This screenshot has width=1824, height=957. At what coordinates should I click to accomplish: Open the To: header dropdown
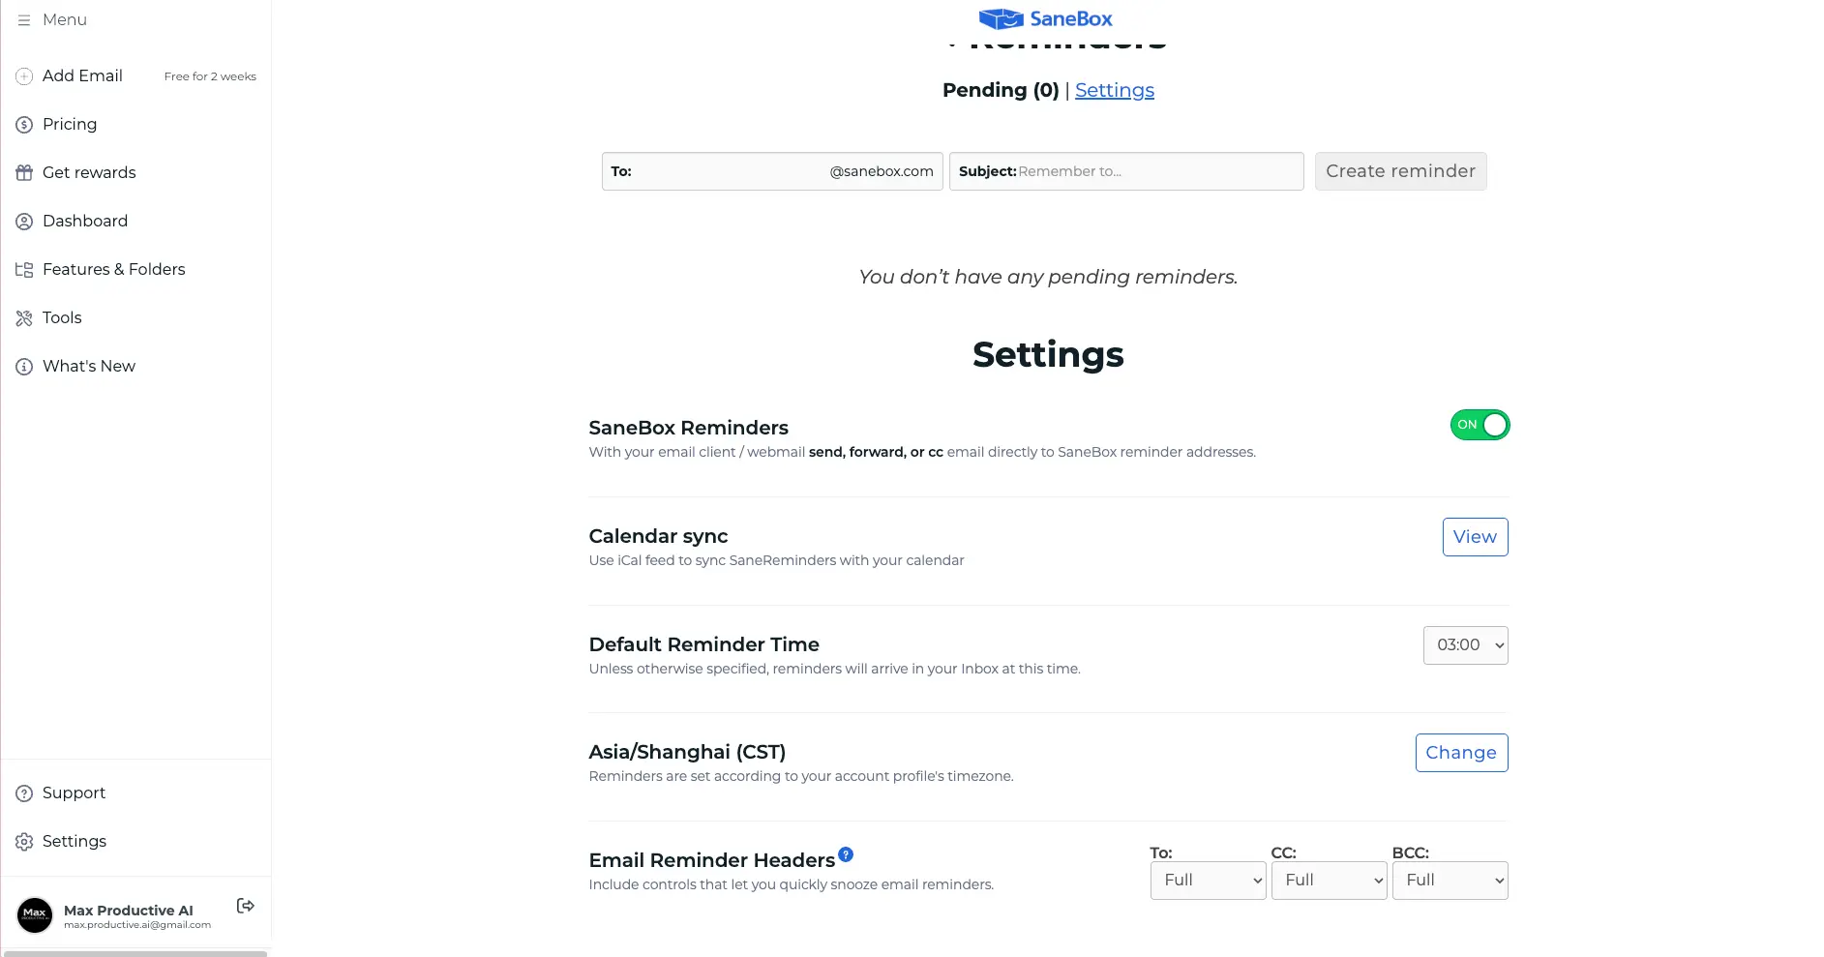point(1208,881)
